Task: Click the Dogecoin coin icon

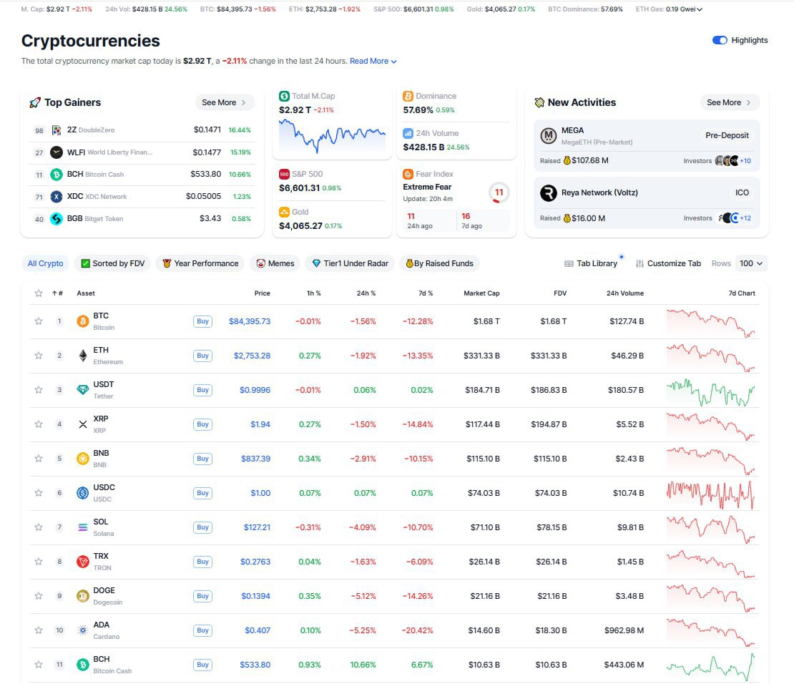Action: pos(82,596)
